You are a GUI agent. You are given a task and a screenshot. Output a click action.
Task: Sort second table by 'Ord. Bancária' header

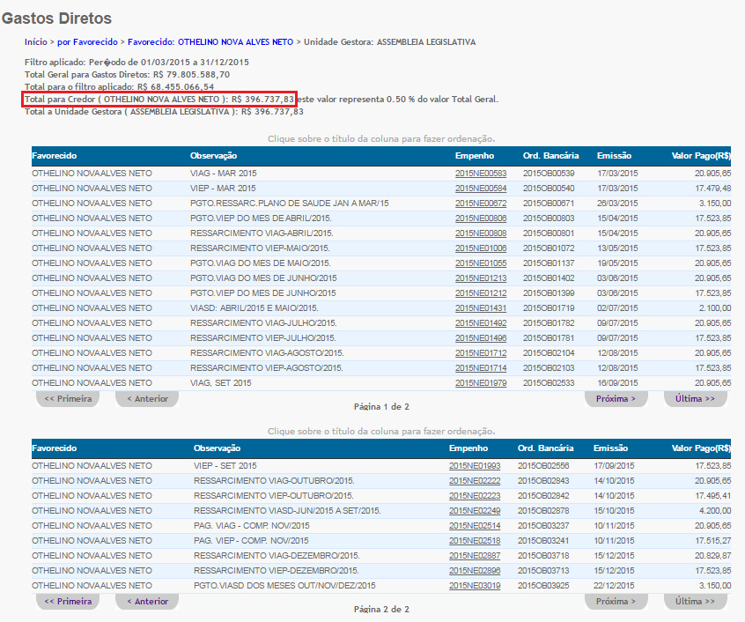tap(545, 448)
